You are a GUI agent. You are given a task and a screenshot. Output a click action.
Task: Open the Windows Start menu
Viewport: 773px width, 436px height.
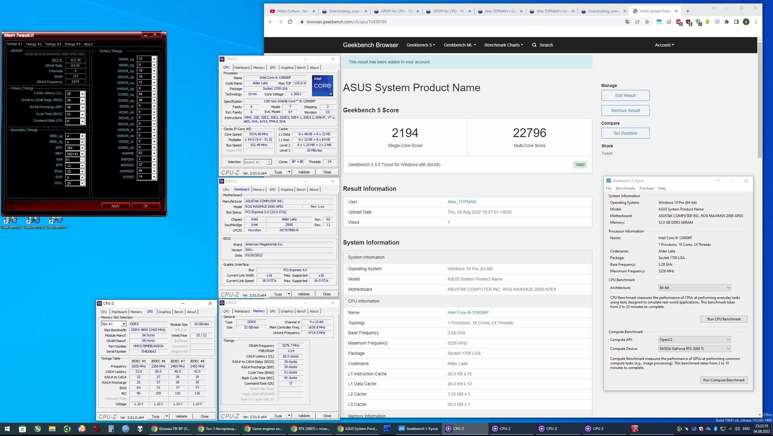coord(7,429)
